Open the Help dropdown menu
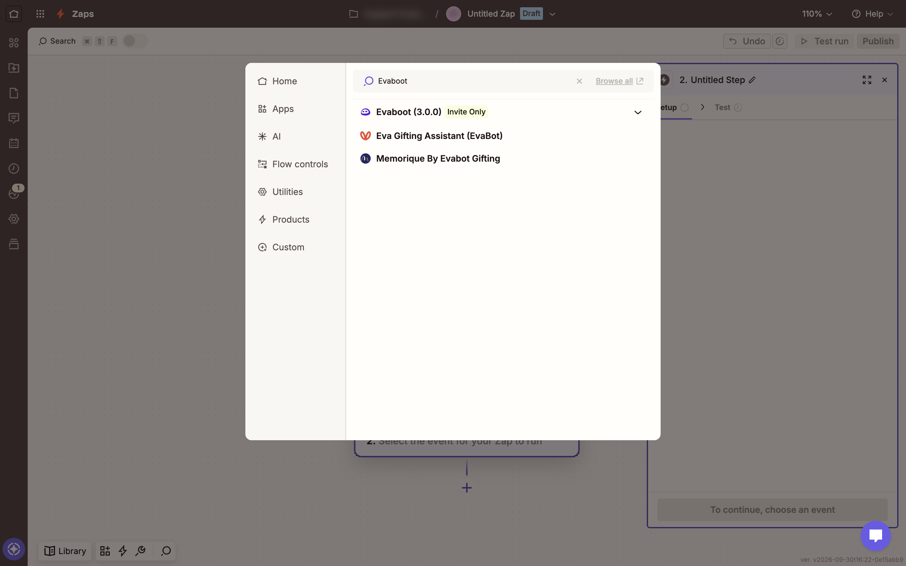 point(872,14)
